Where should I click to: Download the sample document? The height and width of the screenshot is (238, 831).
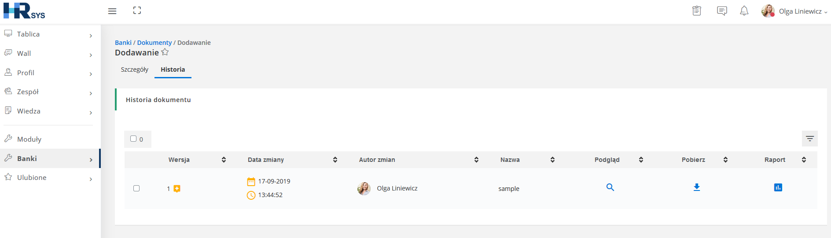click(x=697, y=187)
